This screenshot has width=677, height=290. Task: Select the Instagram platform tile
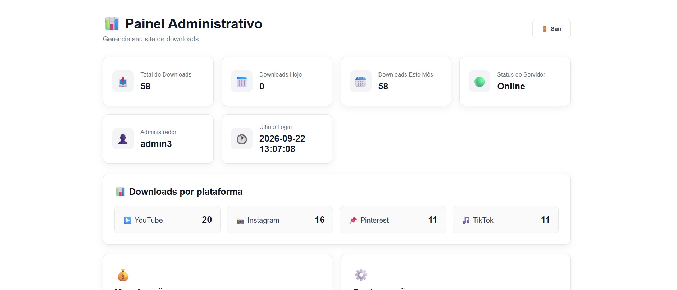point(280,220)
